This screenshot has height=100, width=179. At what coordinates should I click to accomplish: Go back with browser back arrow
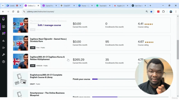3,12
